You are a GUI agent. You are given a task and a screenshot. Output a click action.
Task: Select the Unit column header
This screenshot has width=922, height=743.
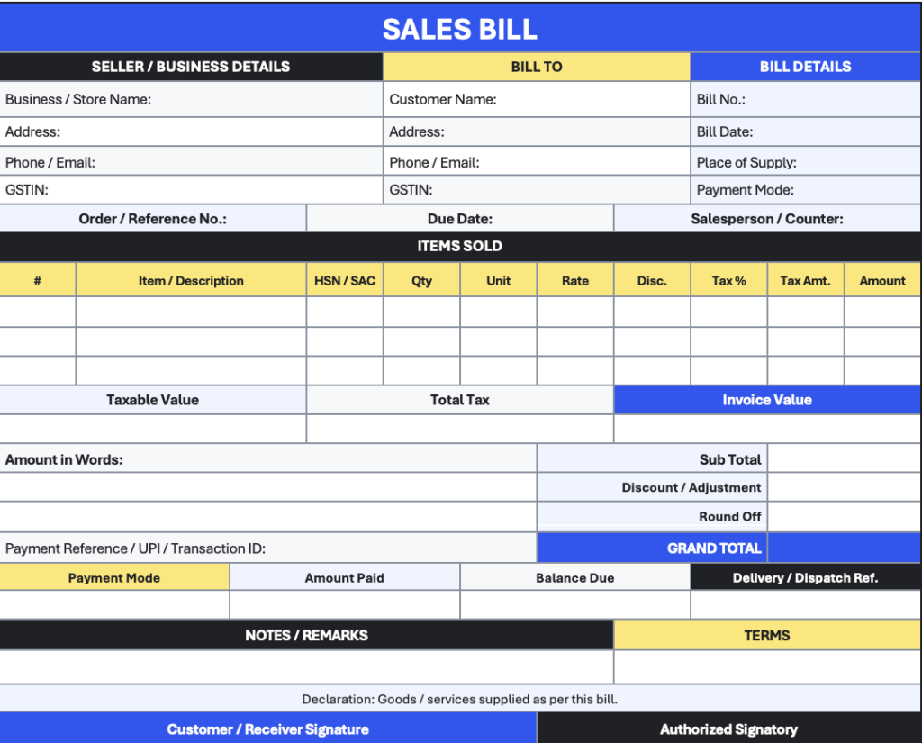pyautogui.click(x=498, y=280)
